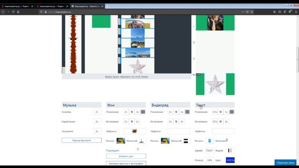Open the Эффекты selector in Видеоряд panel
The width and height of the screenshot is (299, 168).
coord(179,131)
